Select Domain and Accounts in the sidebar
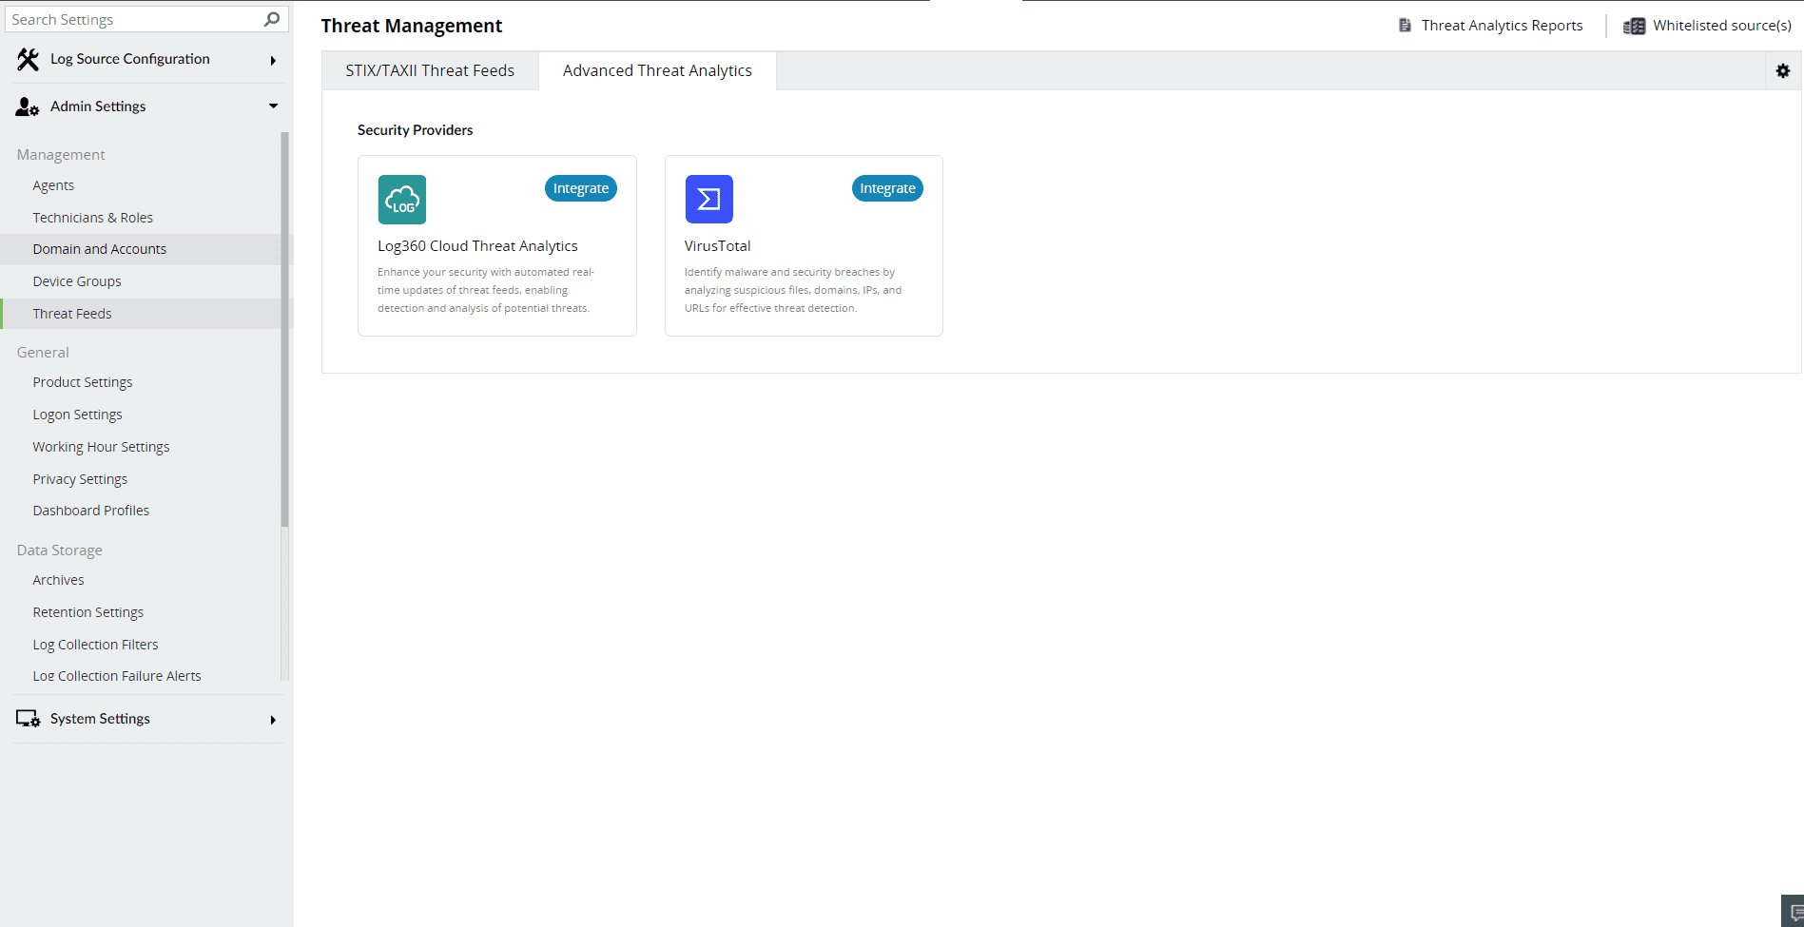This screenshot has height=927, width=1804. pos(99,248)
